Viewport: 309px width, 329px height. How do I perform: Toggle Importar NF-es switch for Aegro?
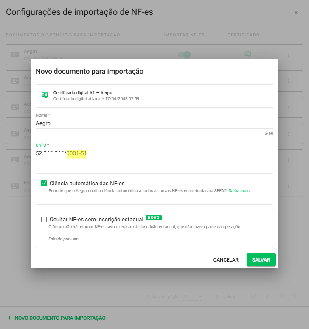(185, 55)
